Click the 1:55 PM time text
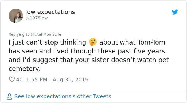This screenshot has width=187, height=103. 37,80
